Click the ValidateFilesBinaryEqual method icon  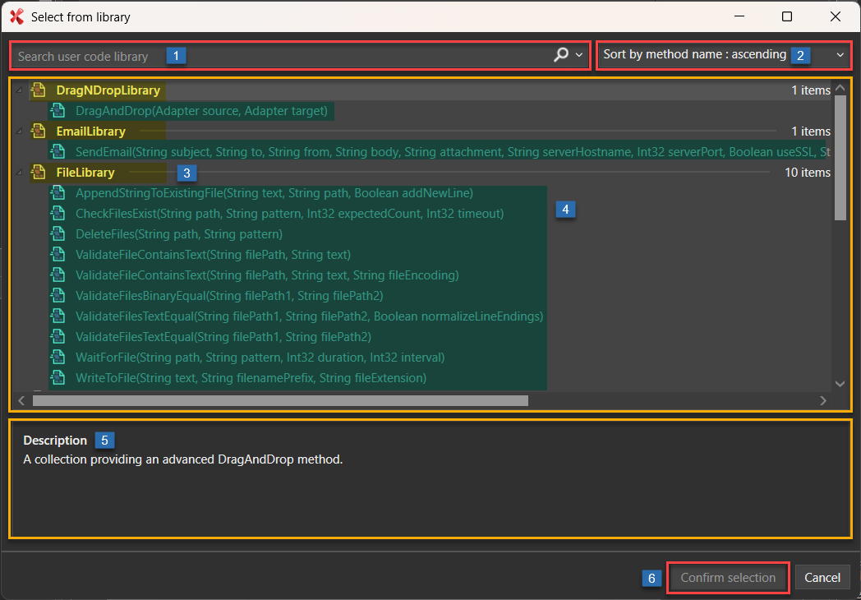[58, 296]
